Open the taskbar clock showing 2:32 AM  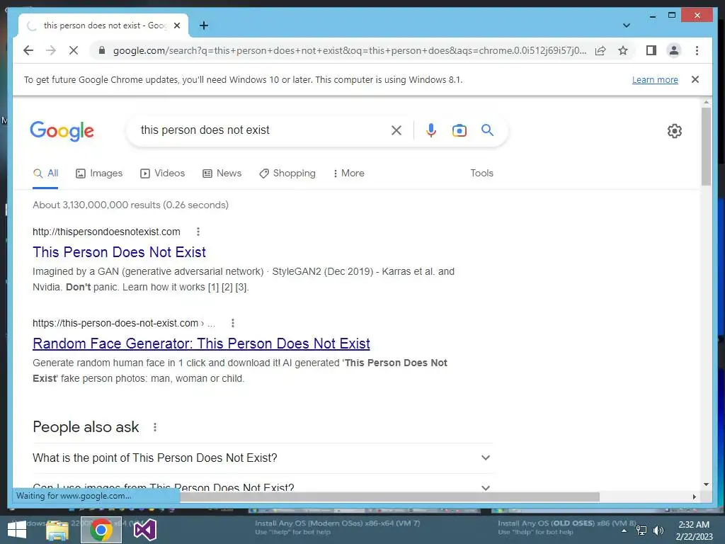pyautogui.click(x=694, y=531)
